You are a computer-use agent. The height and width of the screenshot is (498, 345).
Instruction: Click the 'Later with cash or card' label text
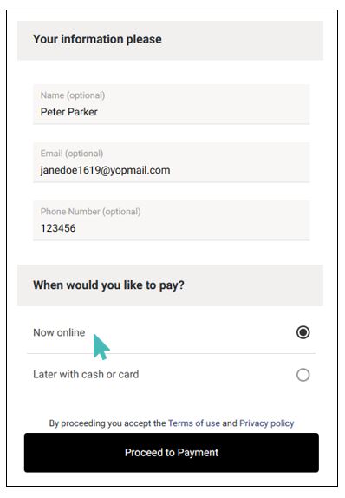tap(86, 374)
